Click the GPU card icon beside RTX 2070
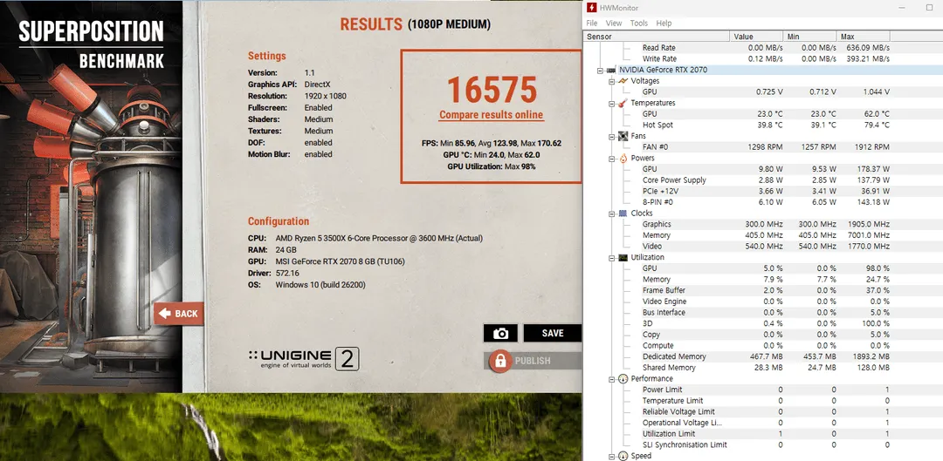The width and height of the screenshot is (943, 461). tap(611, 71)
